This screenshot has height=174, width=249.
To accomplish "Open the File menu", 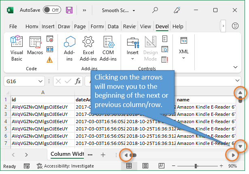I will point(13,26).
